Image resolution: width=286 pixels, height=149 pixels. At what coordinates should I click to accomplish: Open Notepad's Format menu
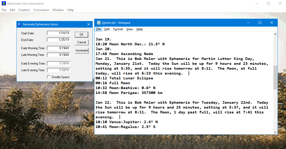click(x=118, y=29)
